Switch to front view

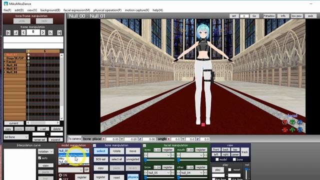pyautogui.click(x=216, y=149)
